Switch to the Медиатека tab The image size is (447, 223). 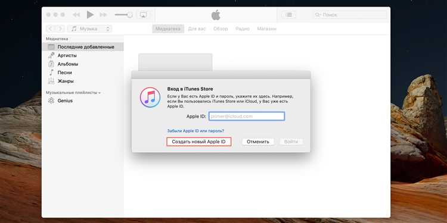pos(168,29)
